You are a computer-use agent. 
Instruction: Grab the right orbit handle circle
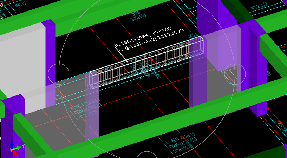point(235,74)
